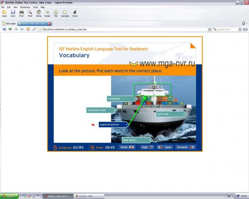Image resolution: width=249 pixels, height=199 pixels.
Task: Switch to Marlins Online Test taskbar button
Action: click(58, 196)
